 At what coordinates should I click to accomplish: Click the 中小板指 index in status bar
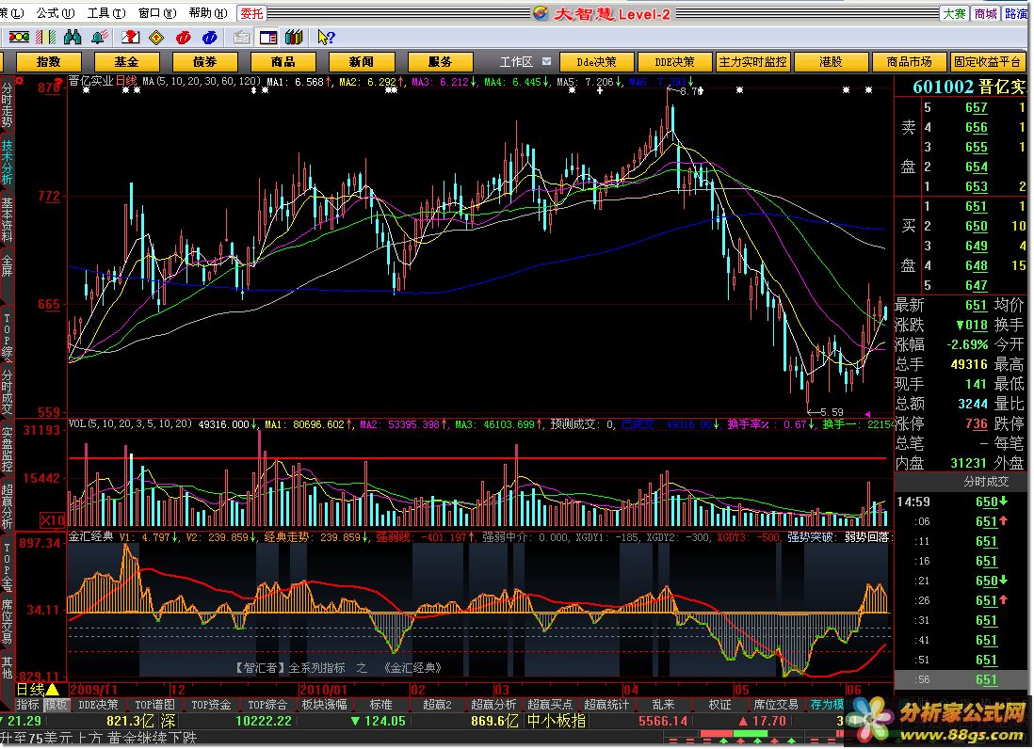pos(556,722)
